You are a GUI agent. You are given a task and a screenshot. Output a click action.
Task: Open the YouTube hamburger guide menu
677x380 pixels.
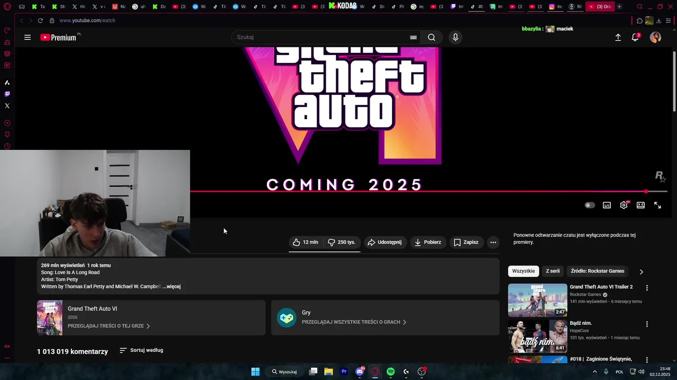coord(28,37)
